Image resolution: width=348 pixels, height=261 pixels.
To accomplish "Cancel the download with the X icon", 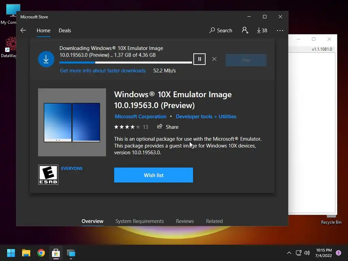I will tap(214, 59).
